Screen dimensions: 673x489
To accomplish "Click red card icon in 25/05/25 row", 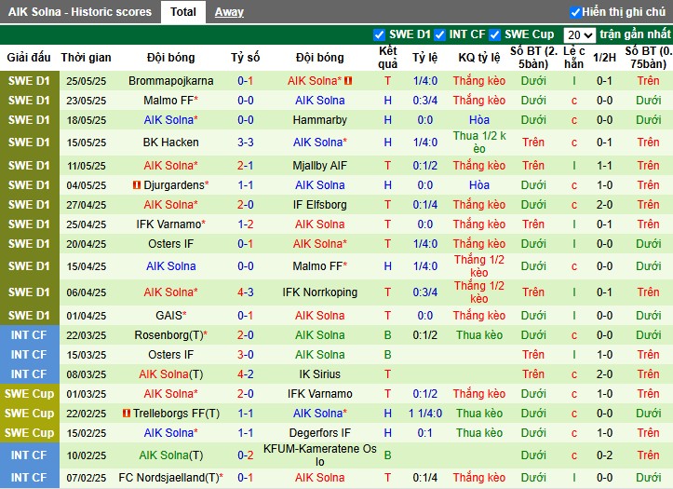I will [348, 81].
